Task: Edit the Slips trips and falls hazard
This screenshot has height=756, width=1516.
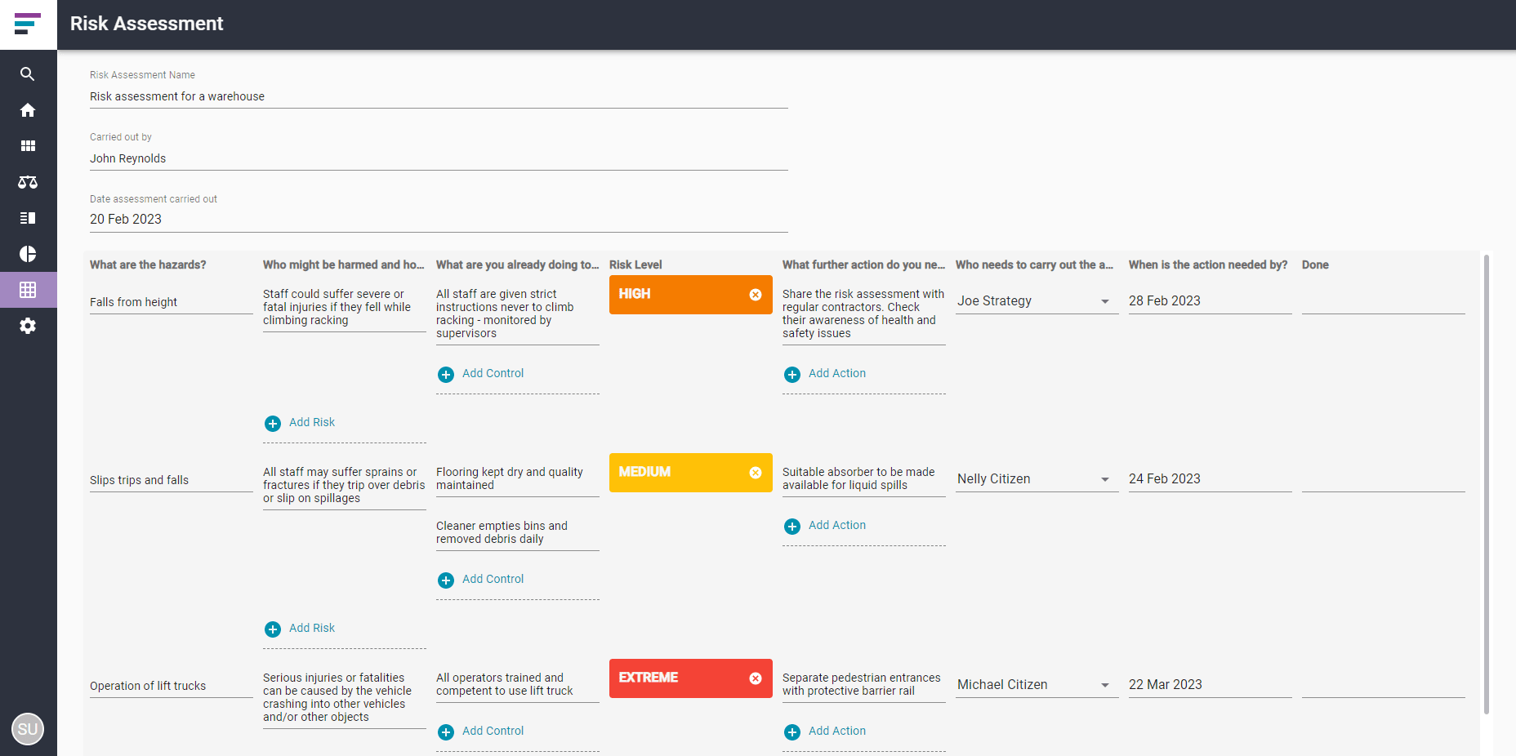Action: [x=172, y=480]
